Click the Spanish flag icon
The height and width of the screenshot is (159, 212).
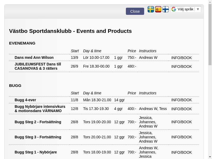pyautogui.click(x=158, y=9)
